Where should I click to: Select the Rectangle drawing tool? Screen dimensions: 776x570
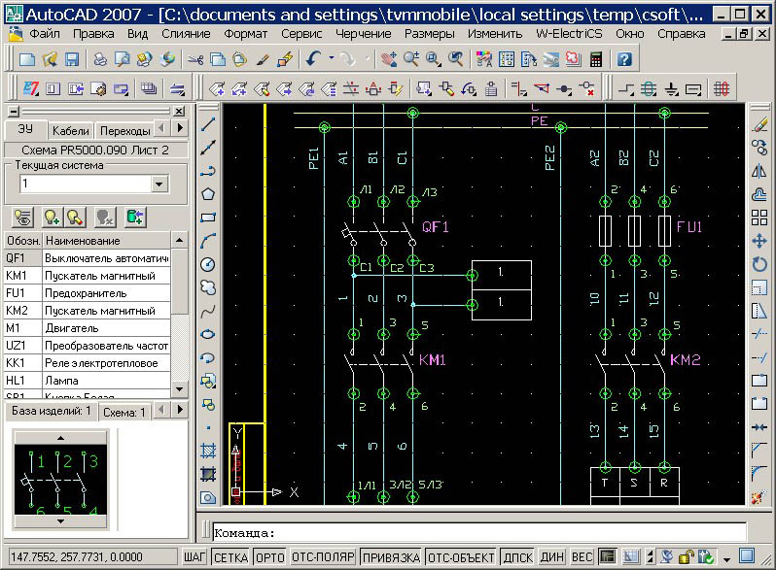tap(208, 218)
